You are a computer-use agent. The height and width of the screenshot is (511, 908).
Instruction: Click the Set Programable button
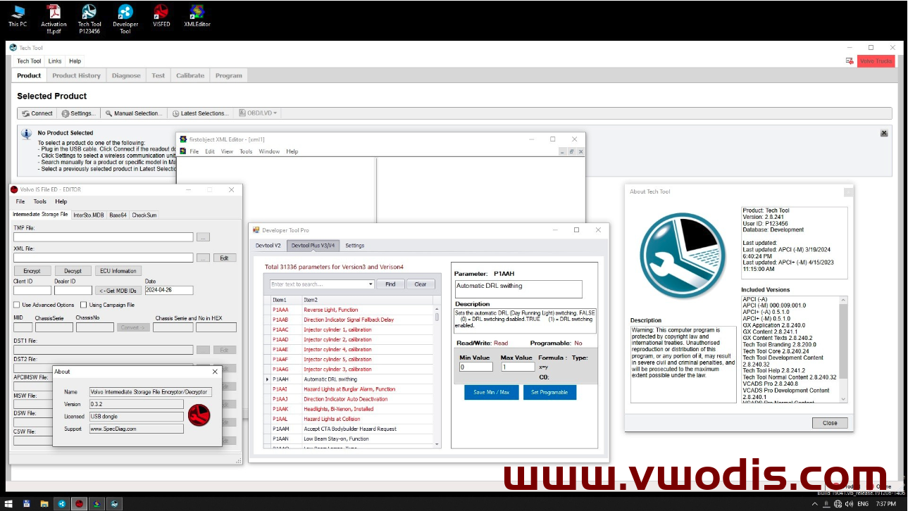(x=549, y=392)
